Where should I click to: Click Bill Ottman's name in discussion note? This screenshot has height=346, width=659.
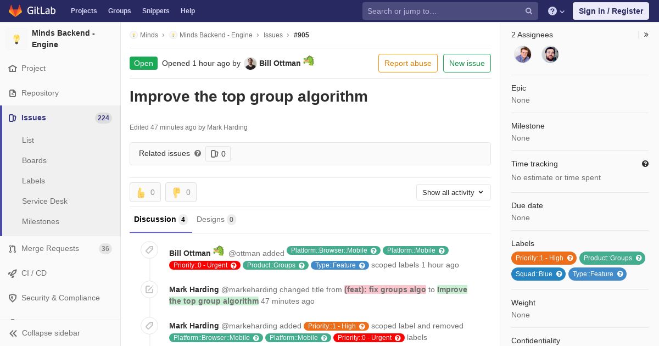pos(189,253)
